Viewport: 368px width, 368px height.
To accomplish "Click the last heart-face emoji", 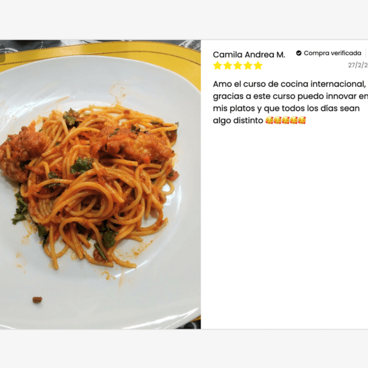I will tap(302, 121).
